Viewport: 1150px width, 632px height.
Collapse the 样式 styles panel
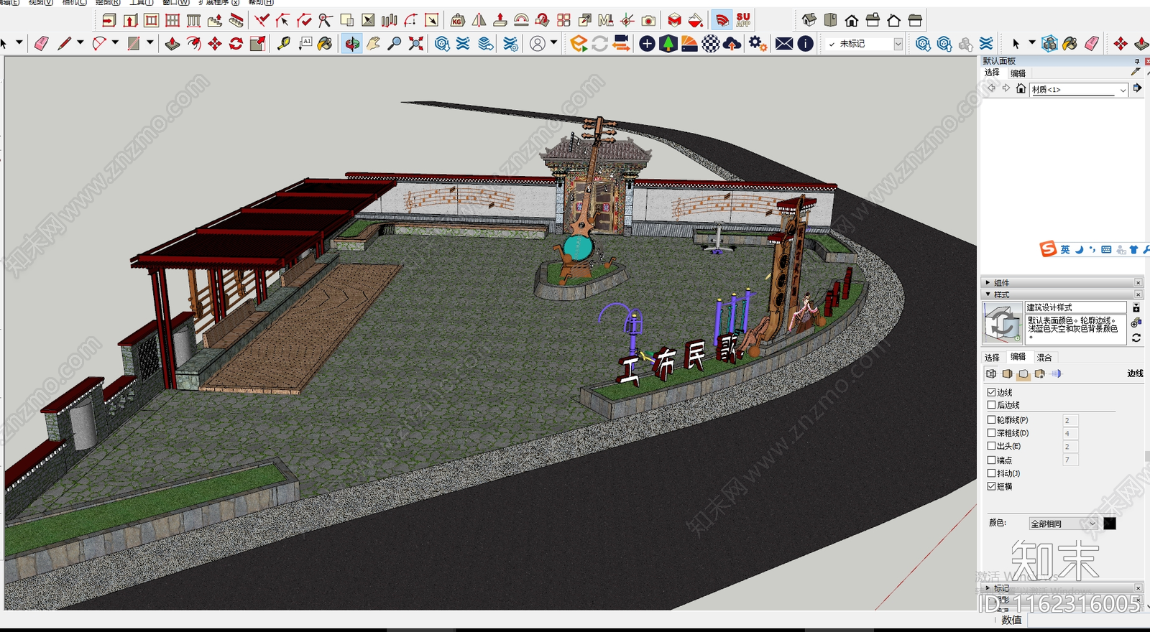pyautogui.click(x=988, y=294)
